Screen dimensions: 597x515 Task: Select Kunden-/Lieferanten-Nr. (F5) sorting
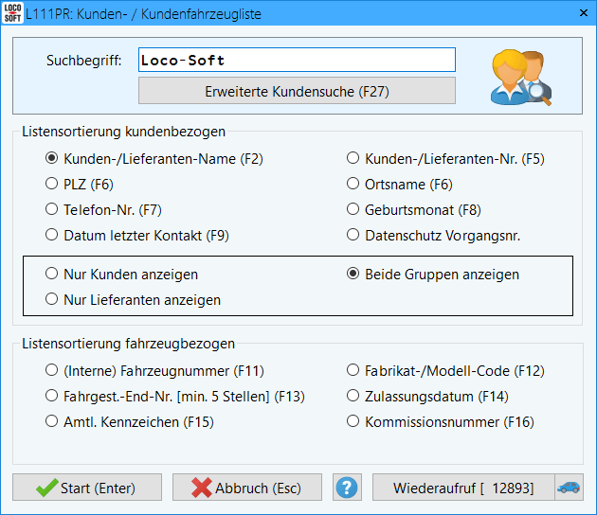[x=353, y=159]
